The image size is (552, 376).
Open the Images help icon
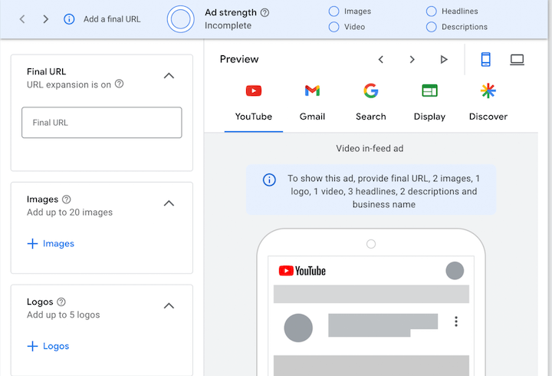click(x=66, y=200)
